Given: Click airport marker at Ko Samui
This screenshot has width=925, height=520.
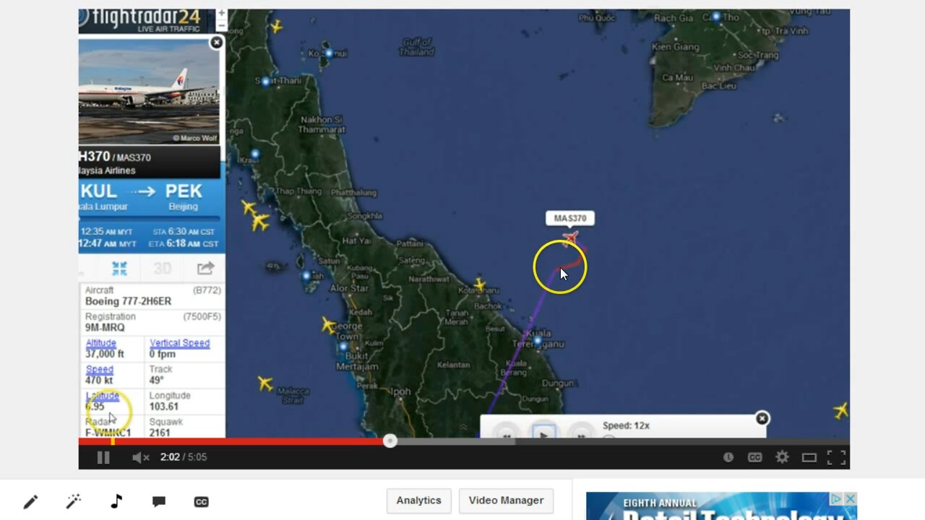Looking at the screenshot, I should coord(329,53).
